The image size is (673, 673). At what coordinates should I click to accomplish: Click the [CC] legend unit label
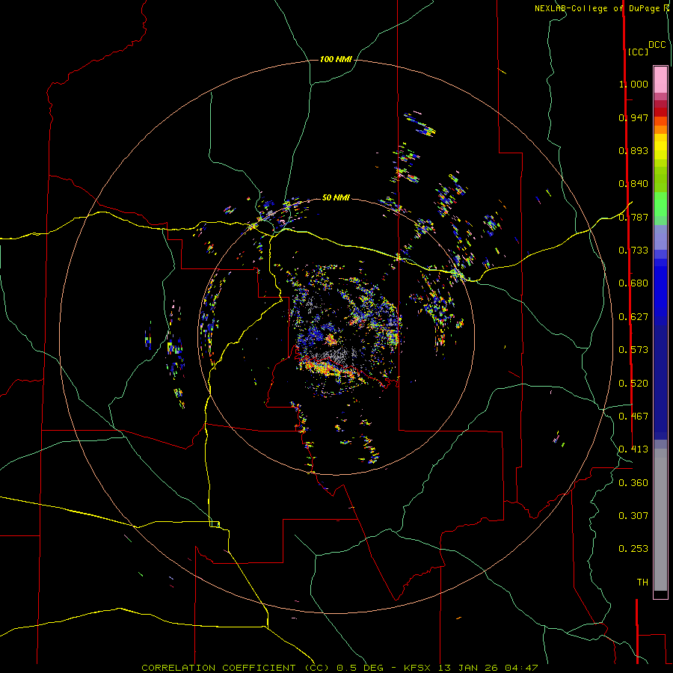tap(638, 52)
